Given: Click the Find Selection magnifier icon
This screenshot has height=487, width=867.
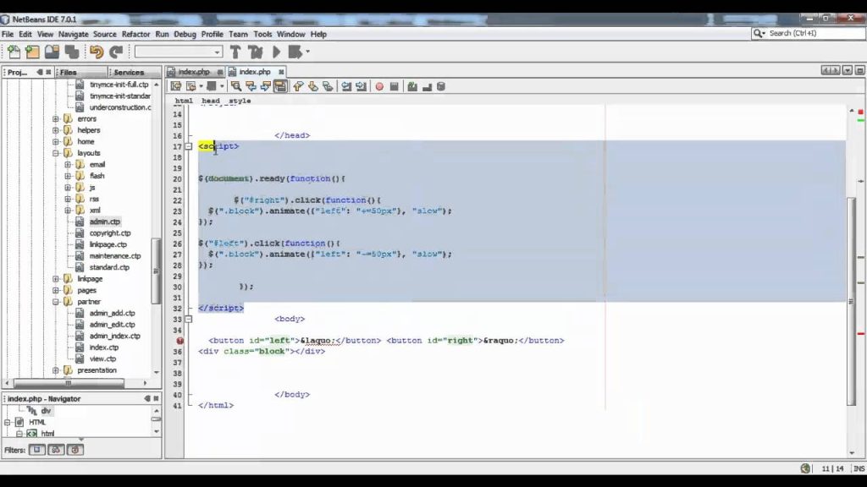Looking at the screenshot, I should (x=236, y=86).
